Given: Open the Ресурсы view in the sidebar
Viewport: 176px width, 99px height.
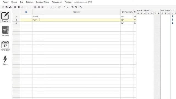Looking at the screenshot, I should click(x=5, y=31).
